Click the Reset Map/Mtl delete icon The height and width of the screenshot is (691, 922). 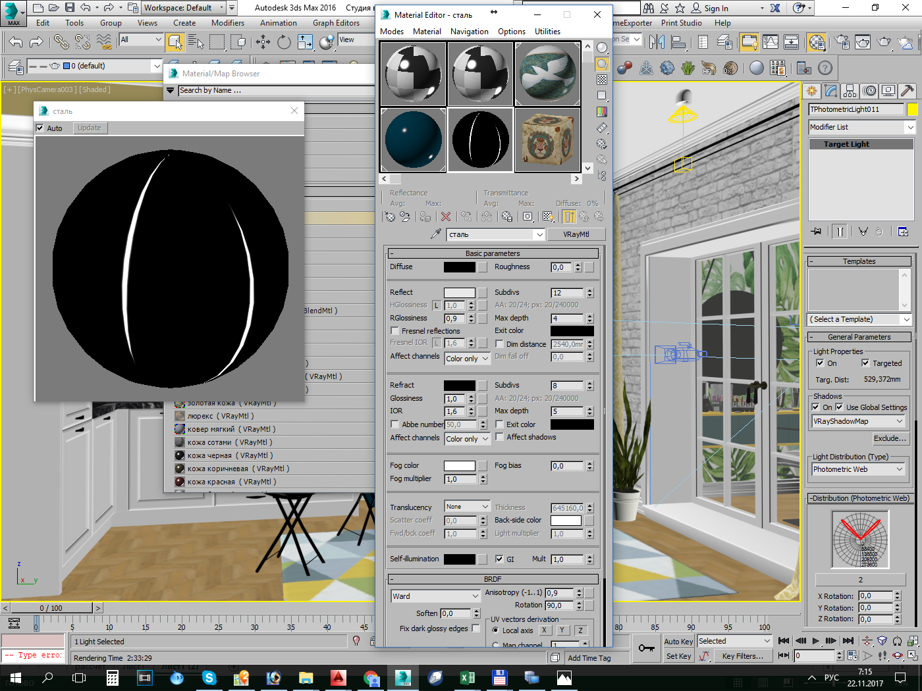(x=446, y=217)
